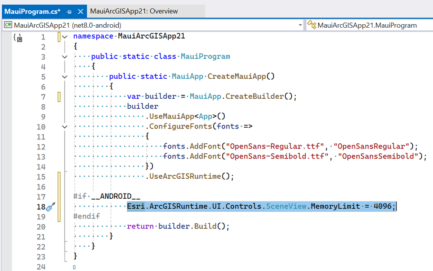Image resolution: width=433 pixels, height=271 pixels.
Task: Click the SceneView type in line 18
Action: coord(286,206)
